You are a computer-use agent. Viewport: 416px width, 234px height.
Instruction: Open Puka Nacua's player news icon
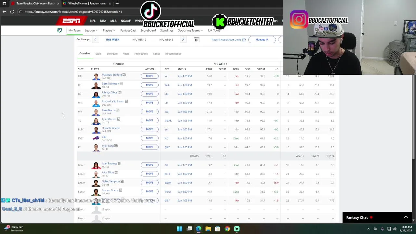pyautogui.click(x=118, y=110)
